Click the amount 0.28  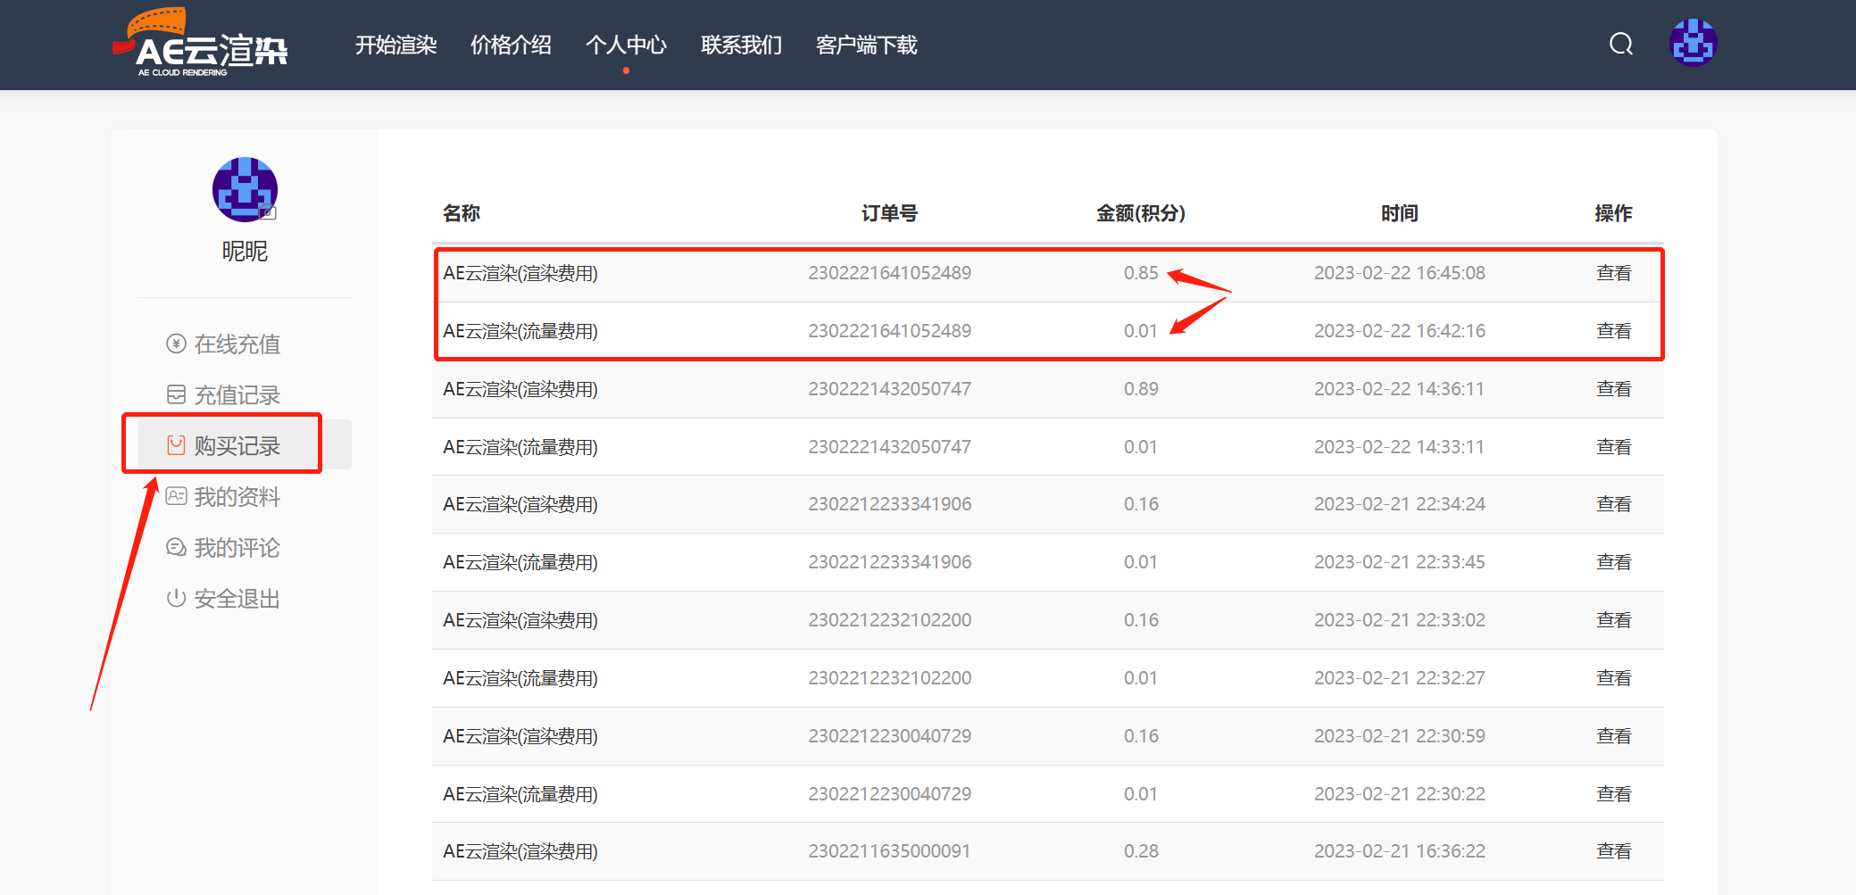point(1141,851)
